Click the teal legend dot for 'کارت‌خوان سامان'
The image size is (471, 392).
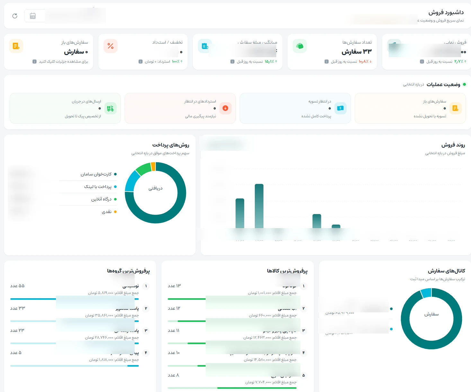[x=115, y=174]
